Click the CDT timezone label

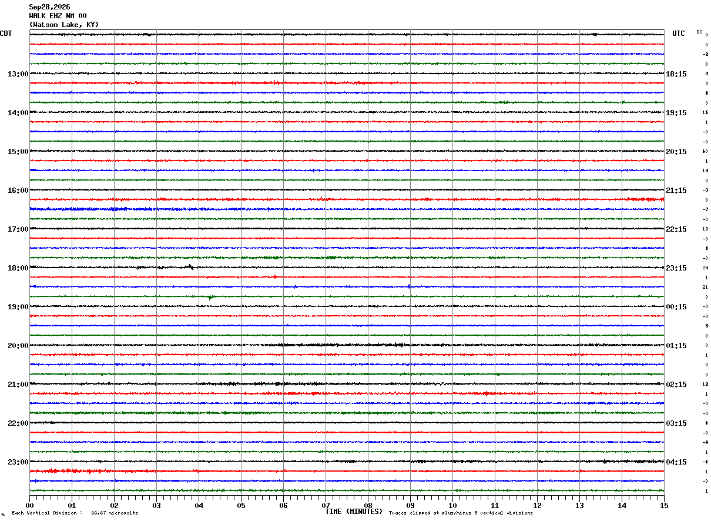[x=6, y=34]
